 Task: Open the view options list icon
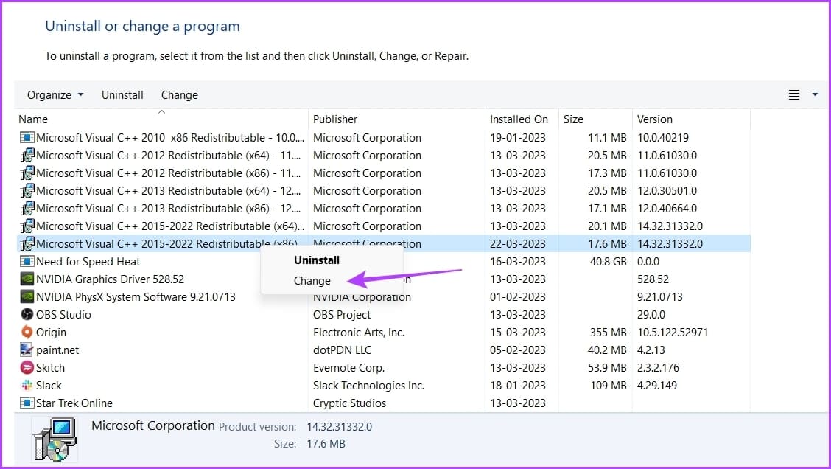(x=794, y=95)
